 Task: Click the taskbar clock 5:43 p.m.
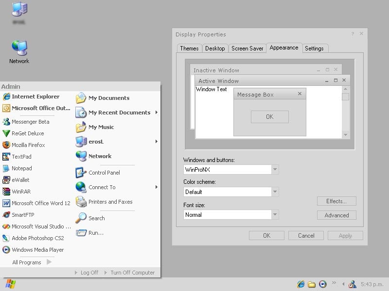coord(372,284)
